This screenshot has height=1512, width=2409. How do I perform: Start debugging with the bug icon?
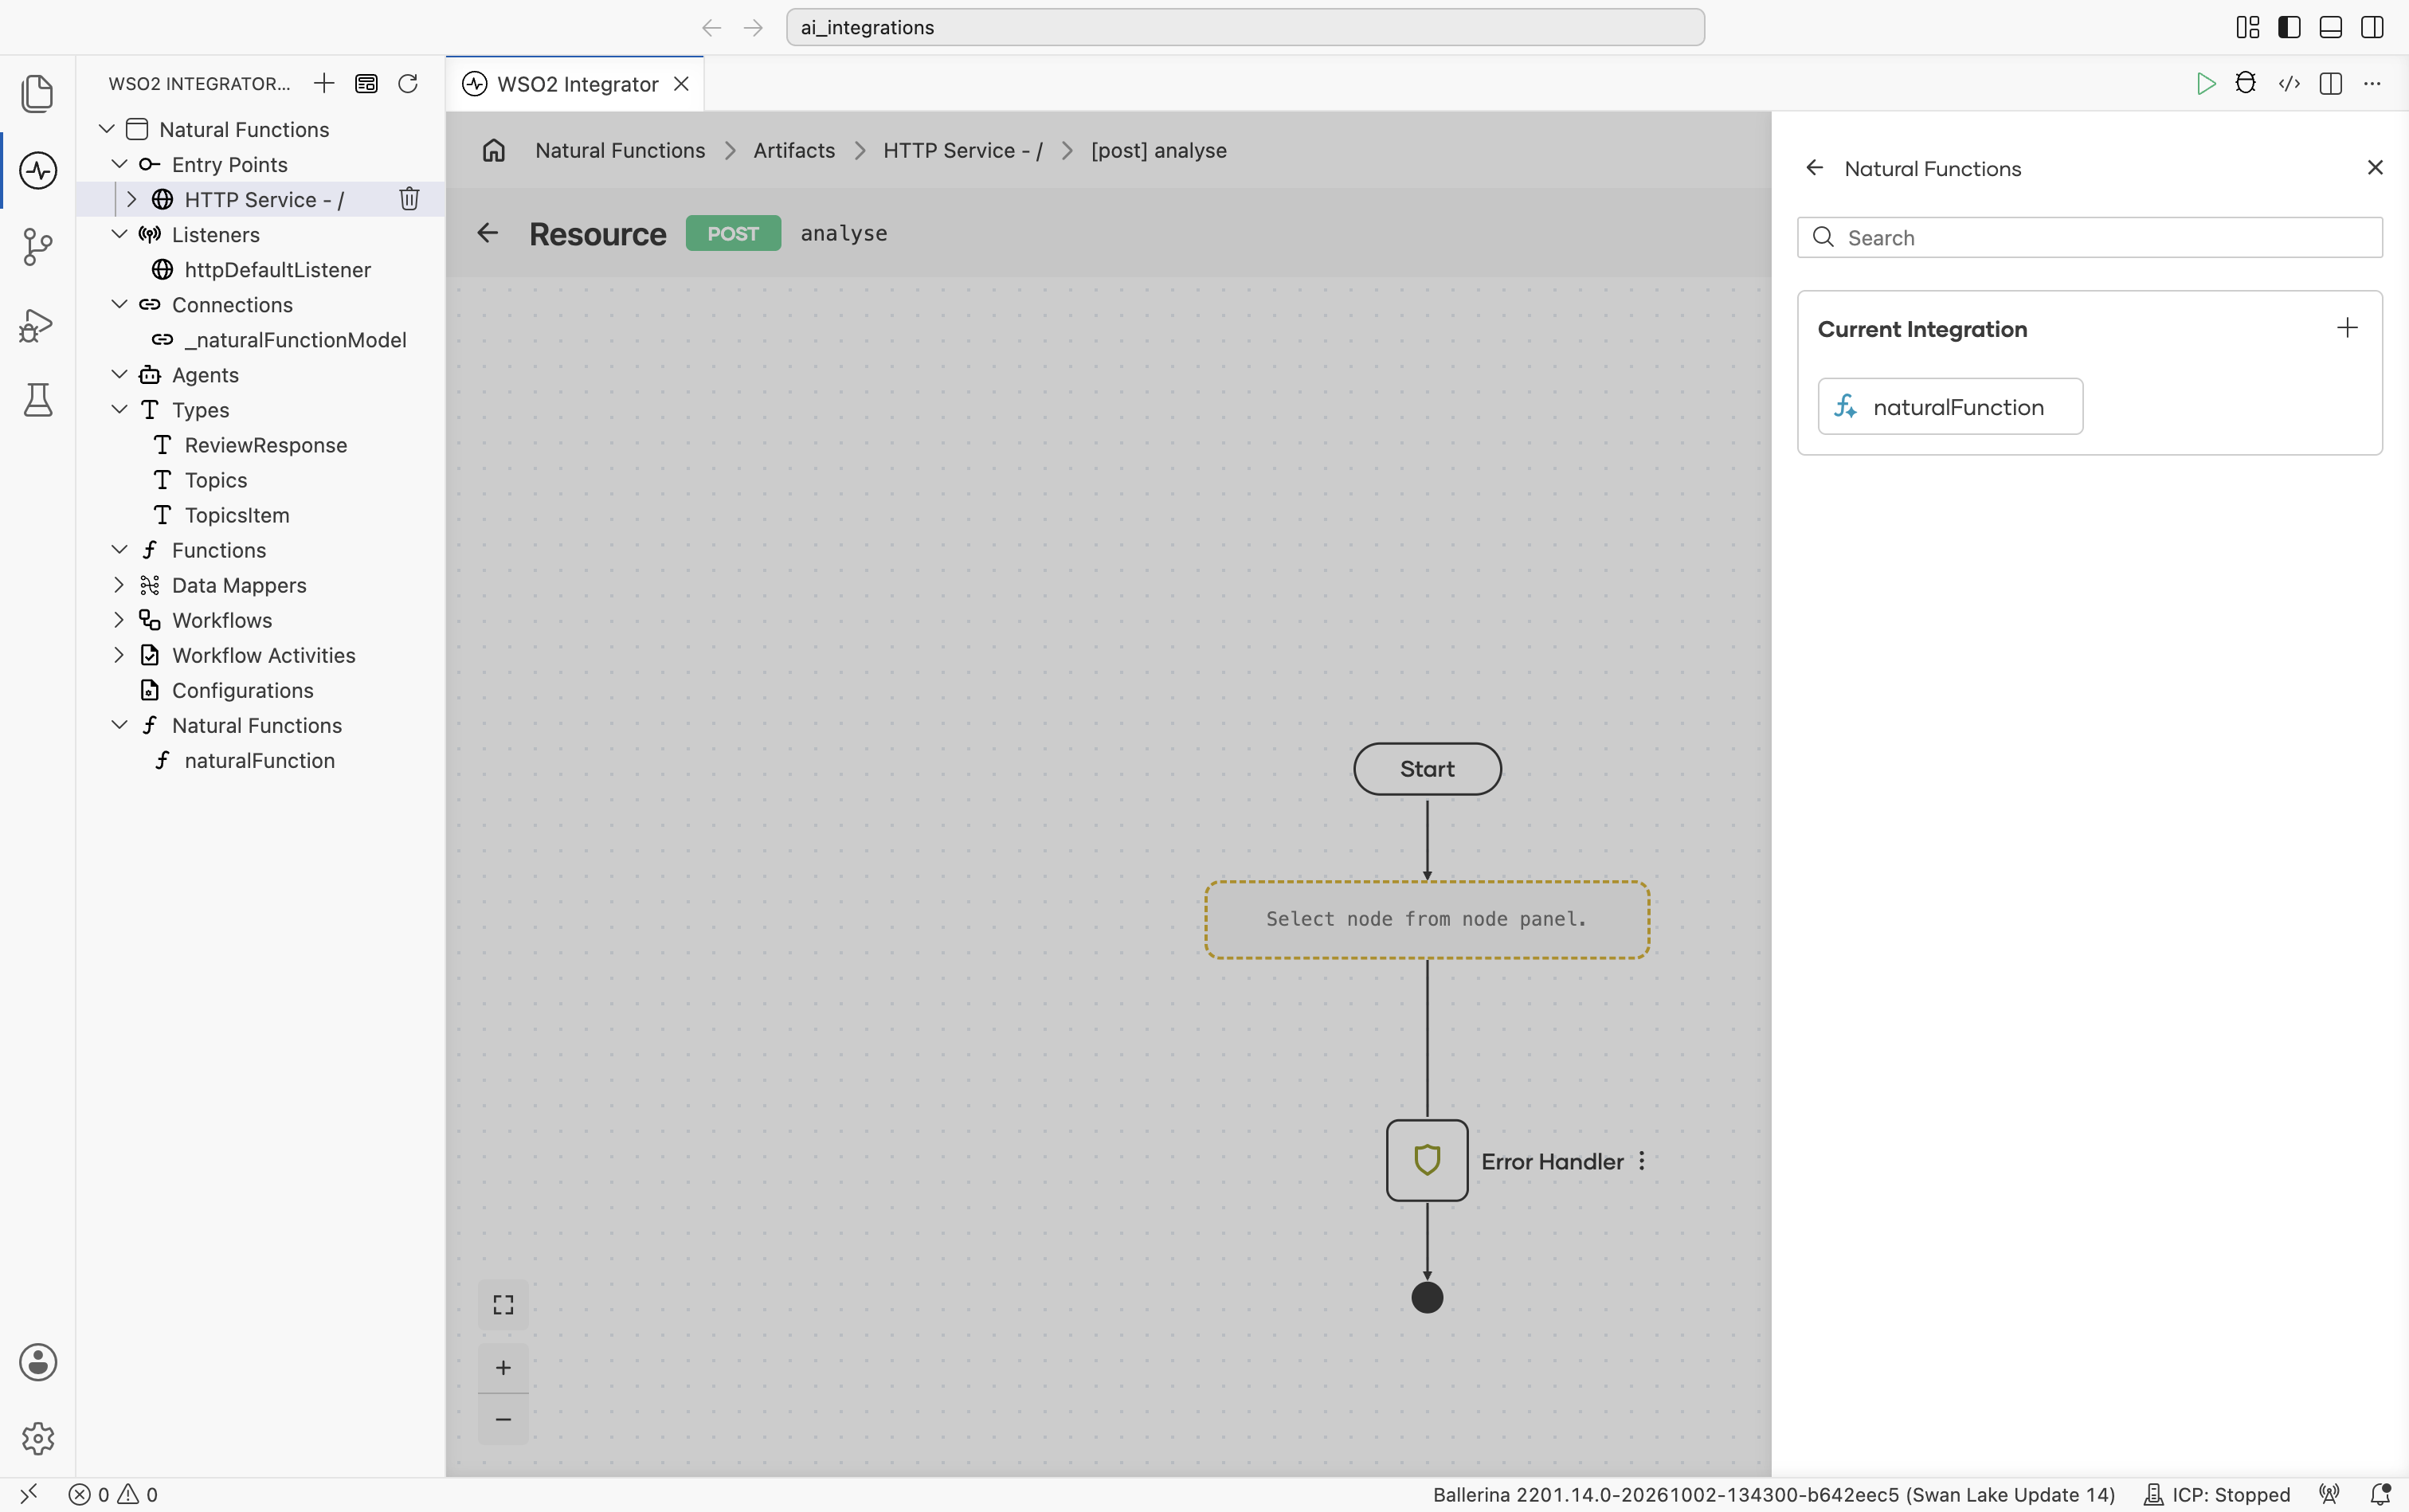coord(2246,83)
